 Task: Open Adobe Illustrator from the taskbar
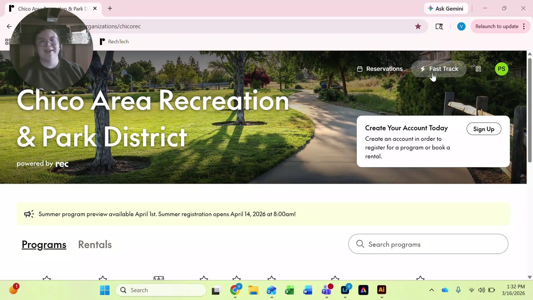pyautogui.click(x=381, y=290)
